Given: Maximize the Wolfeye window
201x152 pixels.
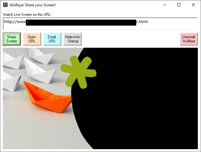Looking at the screenshot, I should pos(179,5).
